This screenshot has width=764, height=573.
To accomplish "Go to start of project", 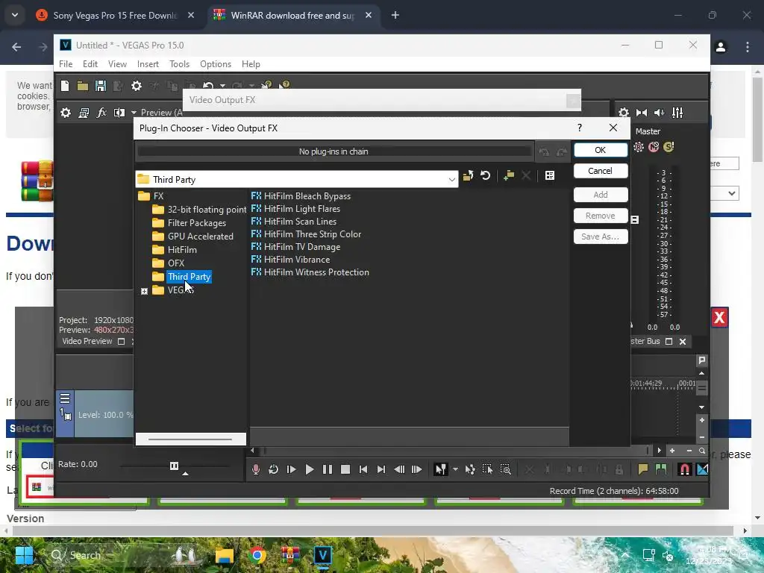I will click(x=363, y=469).
